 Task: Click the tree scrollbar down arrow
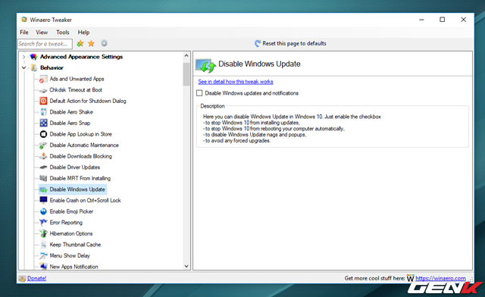(186, 266)
